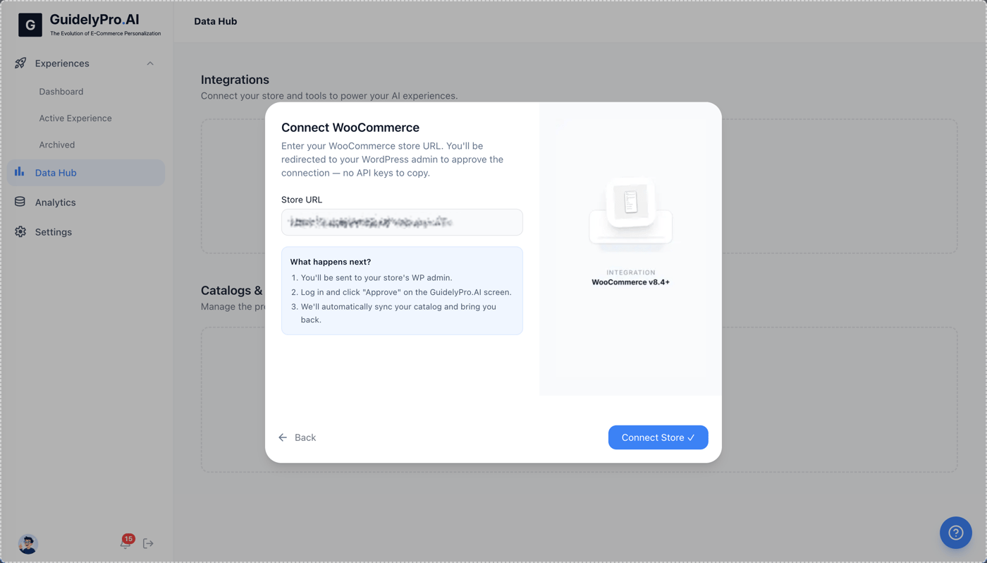The height and width of the screenshot is (563, 987).
Task: Click the 'Connect your store and tools' subtitle
Action: [329, 96]
